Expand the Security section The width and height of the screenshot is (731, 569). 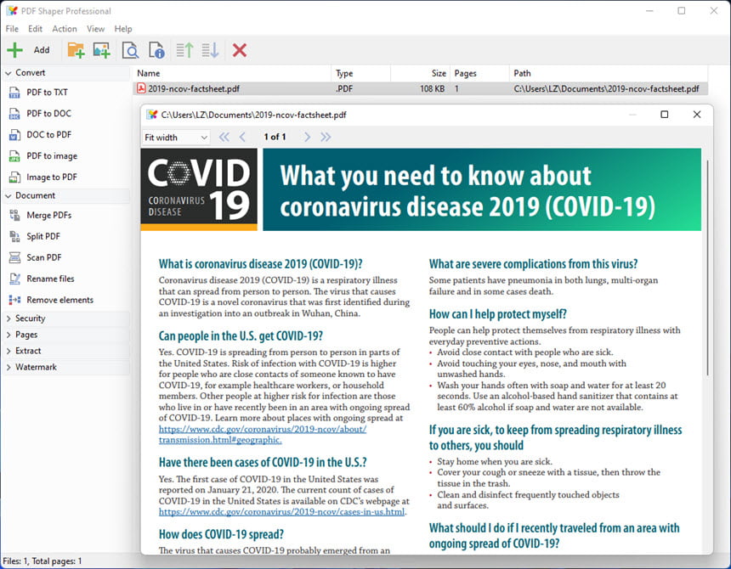[31, 318]
